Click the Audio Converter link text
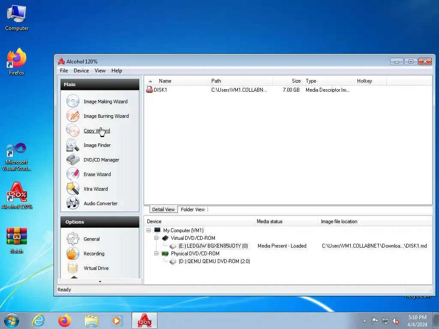The width and height of the screenshot is (439, 329). pyautogui.click(x=100, y=203)
